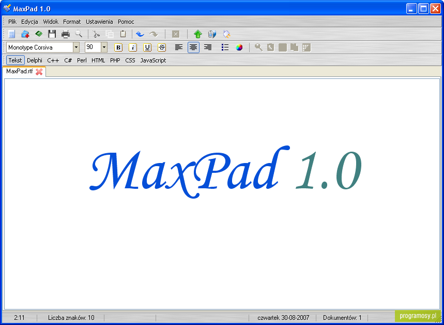Align text right
The image size is (444, 325).
(x=208, y=47)
